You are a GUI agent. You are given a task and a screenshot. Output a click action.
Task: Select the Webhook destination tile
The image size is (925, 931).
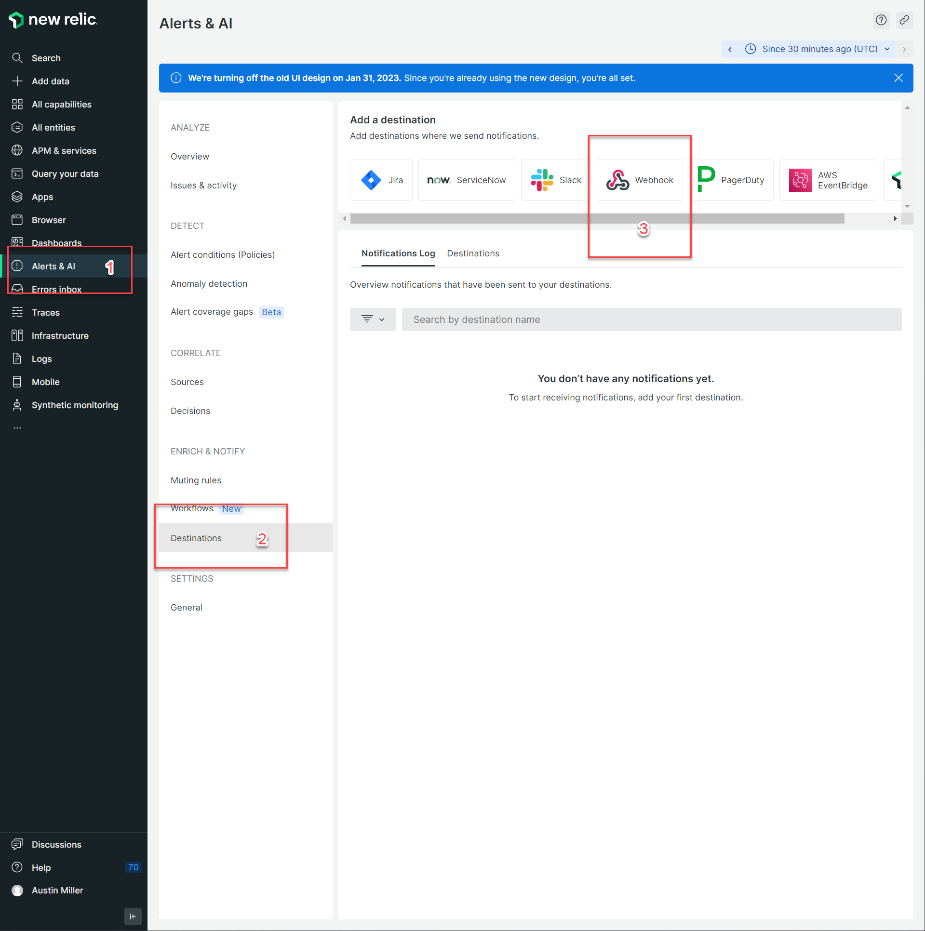click(639, 180)
